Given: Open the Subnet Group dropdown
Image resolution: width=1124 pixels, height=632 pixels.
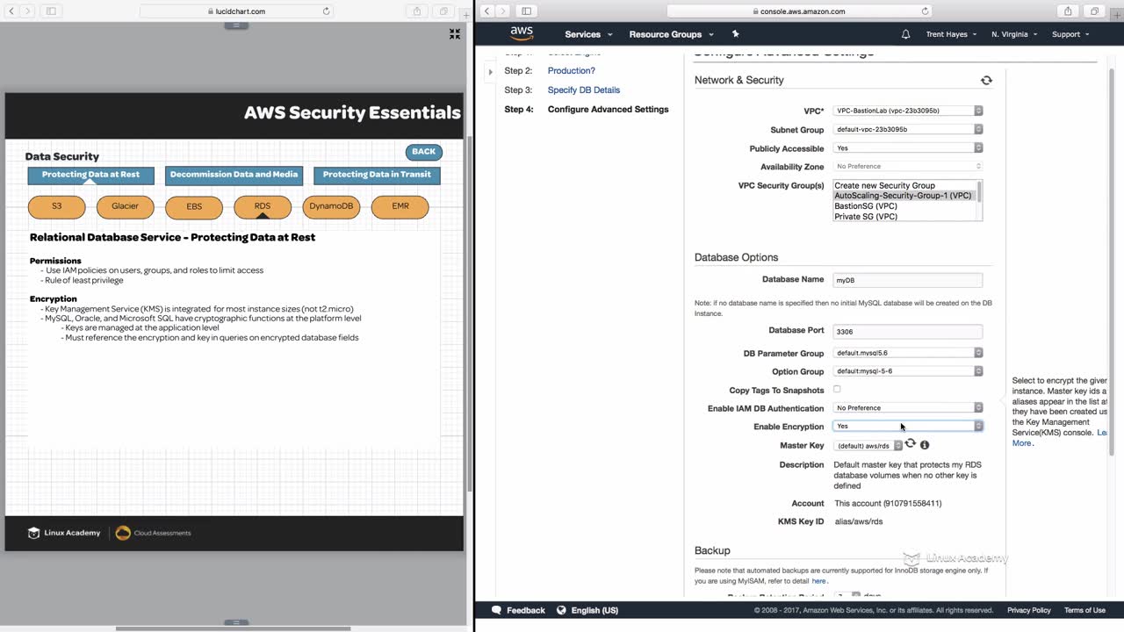Looking at the screenshot, I should (908, 129).
